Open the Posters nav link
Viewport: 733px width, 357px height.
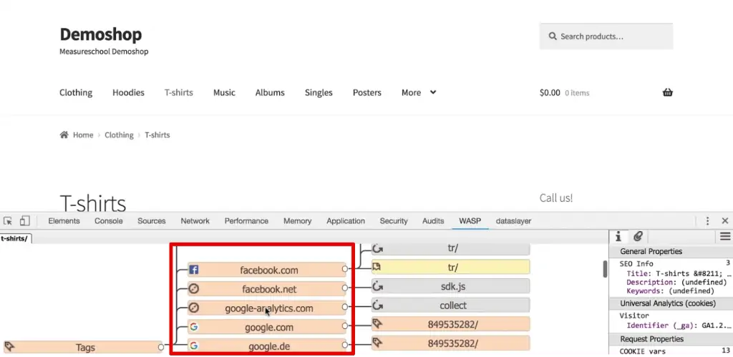367,92
